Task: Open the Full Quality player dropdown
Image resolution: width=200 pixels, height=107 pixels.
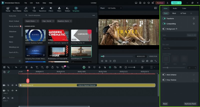Action: tap(114, 8)
